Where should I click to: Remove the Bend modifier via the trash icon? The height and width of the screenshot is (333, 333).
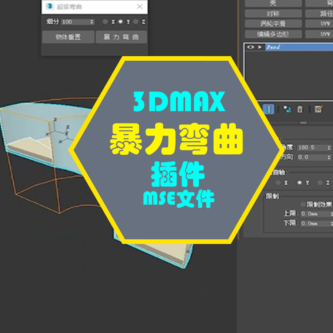(300, 109)
